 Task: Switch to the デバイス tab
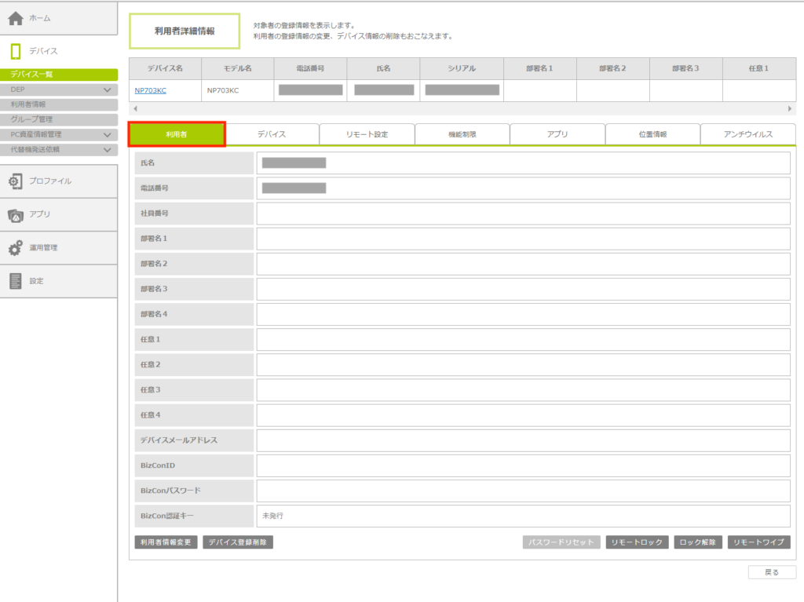click(272, 134)
